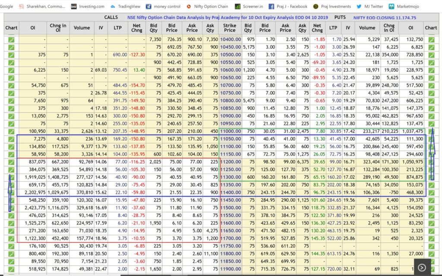
Task: Open puts chart icon for 10750.00 strike row
Action: (431, 93)
